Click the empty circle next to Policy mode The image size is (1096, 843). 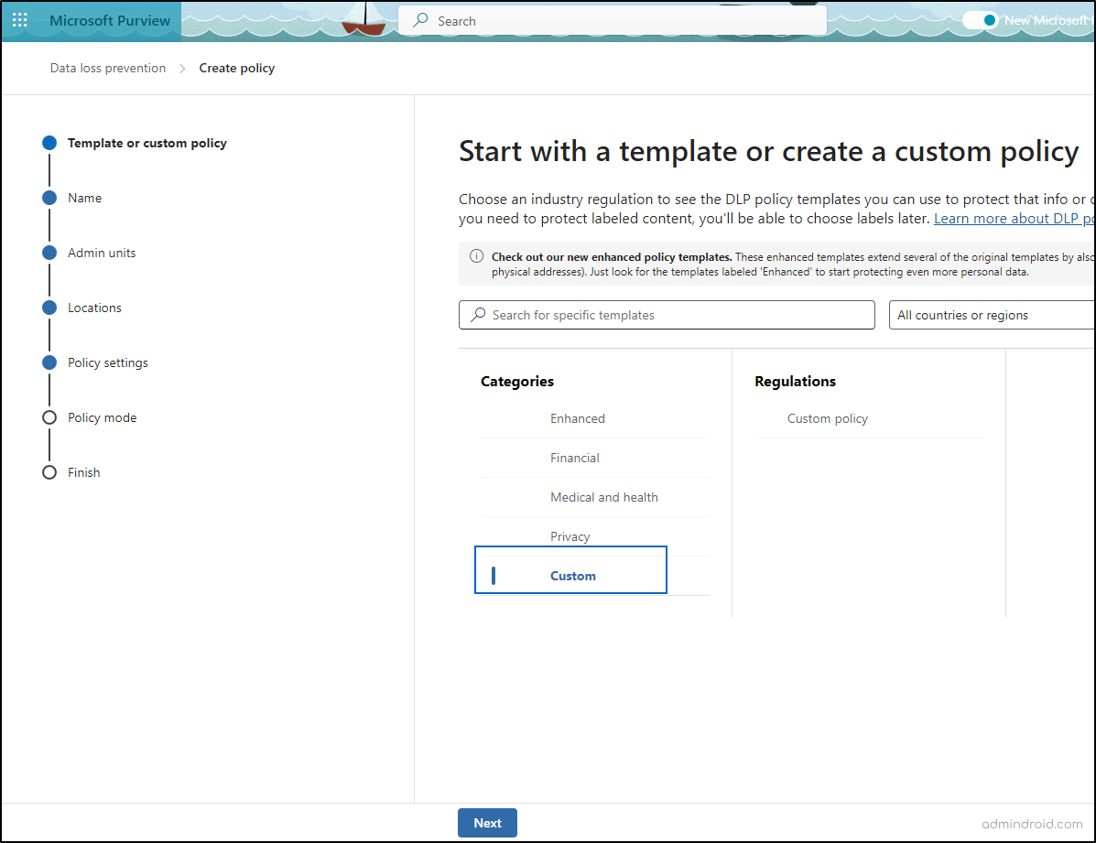point(49,417)
